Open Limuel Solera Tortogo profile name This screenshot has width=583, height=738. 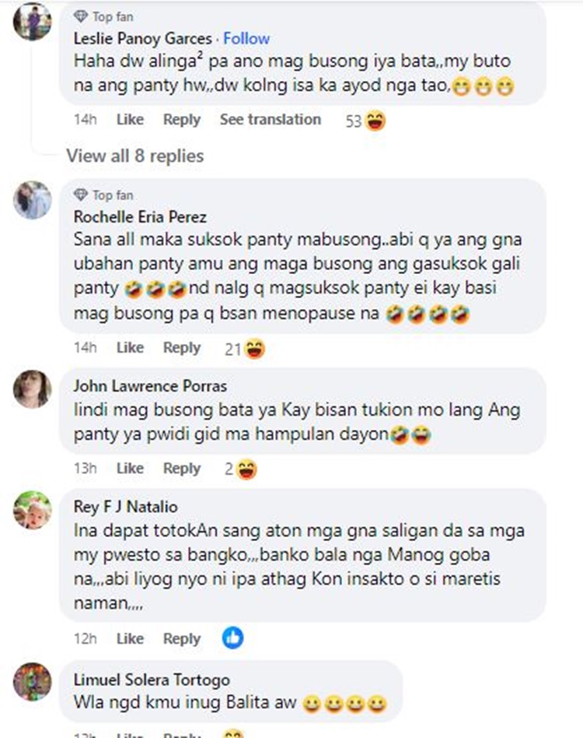click(x=152, y=680)
